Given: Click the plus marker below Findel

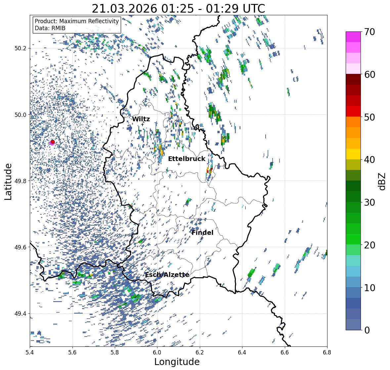Looking at the screenshot, I should 202,238.
